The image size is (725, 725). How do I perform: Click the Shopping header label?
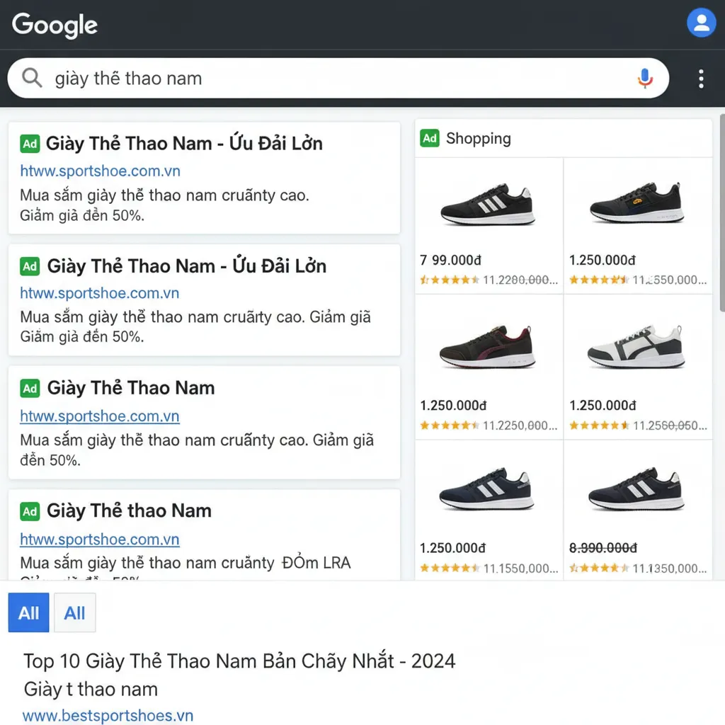pos(478,139)
